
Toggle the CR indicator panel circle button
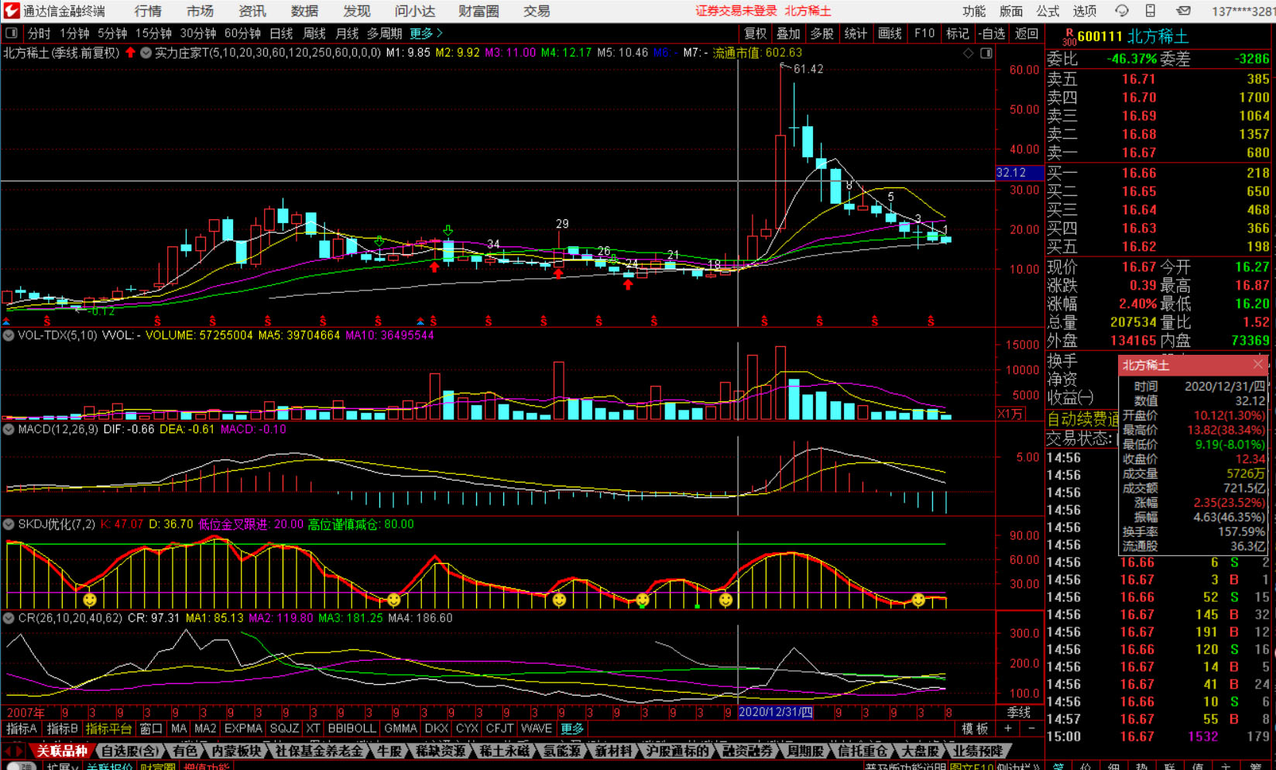(9, 618)
